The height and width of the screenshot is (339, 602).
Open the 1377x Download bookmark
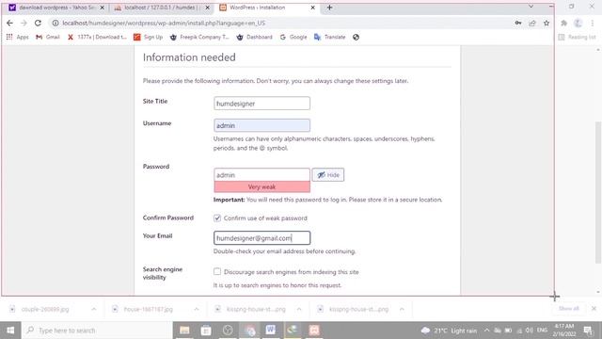[x=97, y=37]
